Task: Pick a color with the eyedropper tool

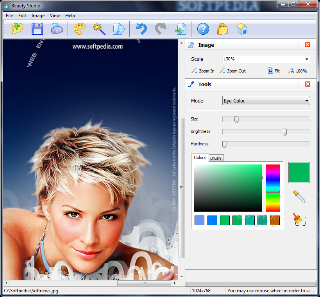Action: [x=299, y=196]
